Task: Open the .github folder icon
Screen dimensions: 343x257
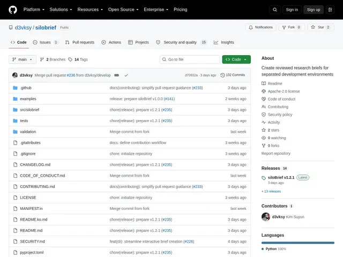Action: coord(15,88)
